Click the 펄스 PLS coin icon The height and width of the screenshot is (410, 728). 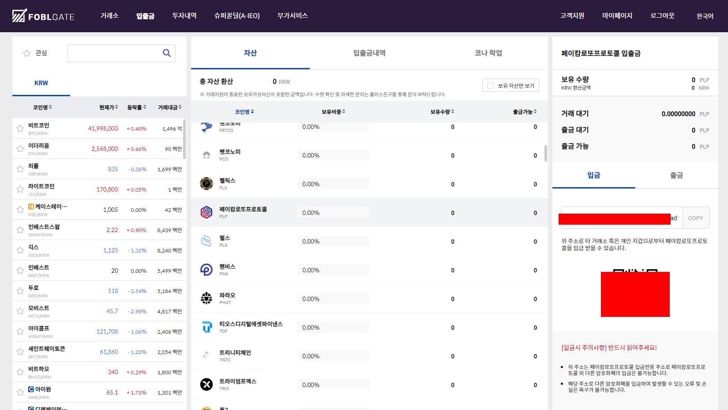pos(206,241)
